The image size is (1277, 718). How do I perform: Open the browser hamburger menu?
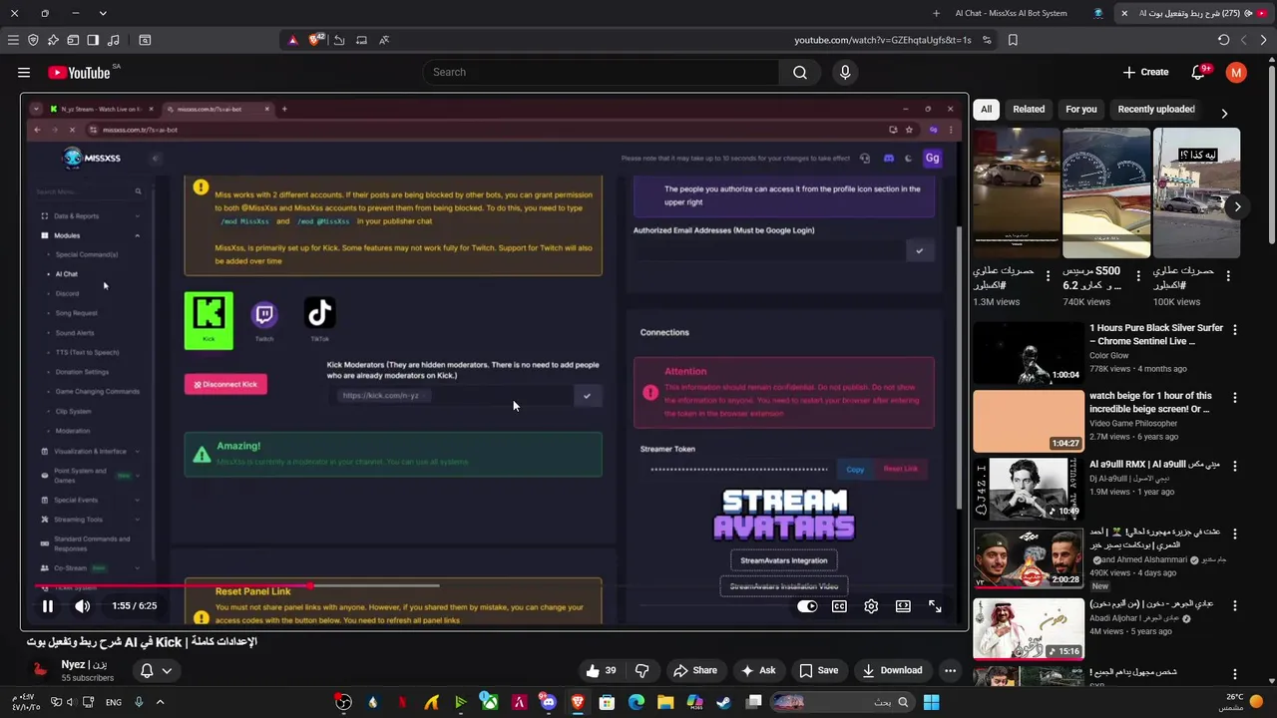point(13,40)
